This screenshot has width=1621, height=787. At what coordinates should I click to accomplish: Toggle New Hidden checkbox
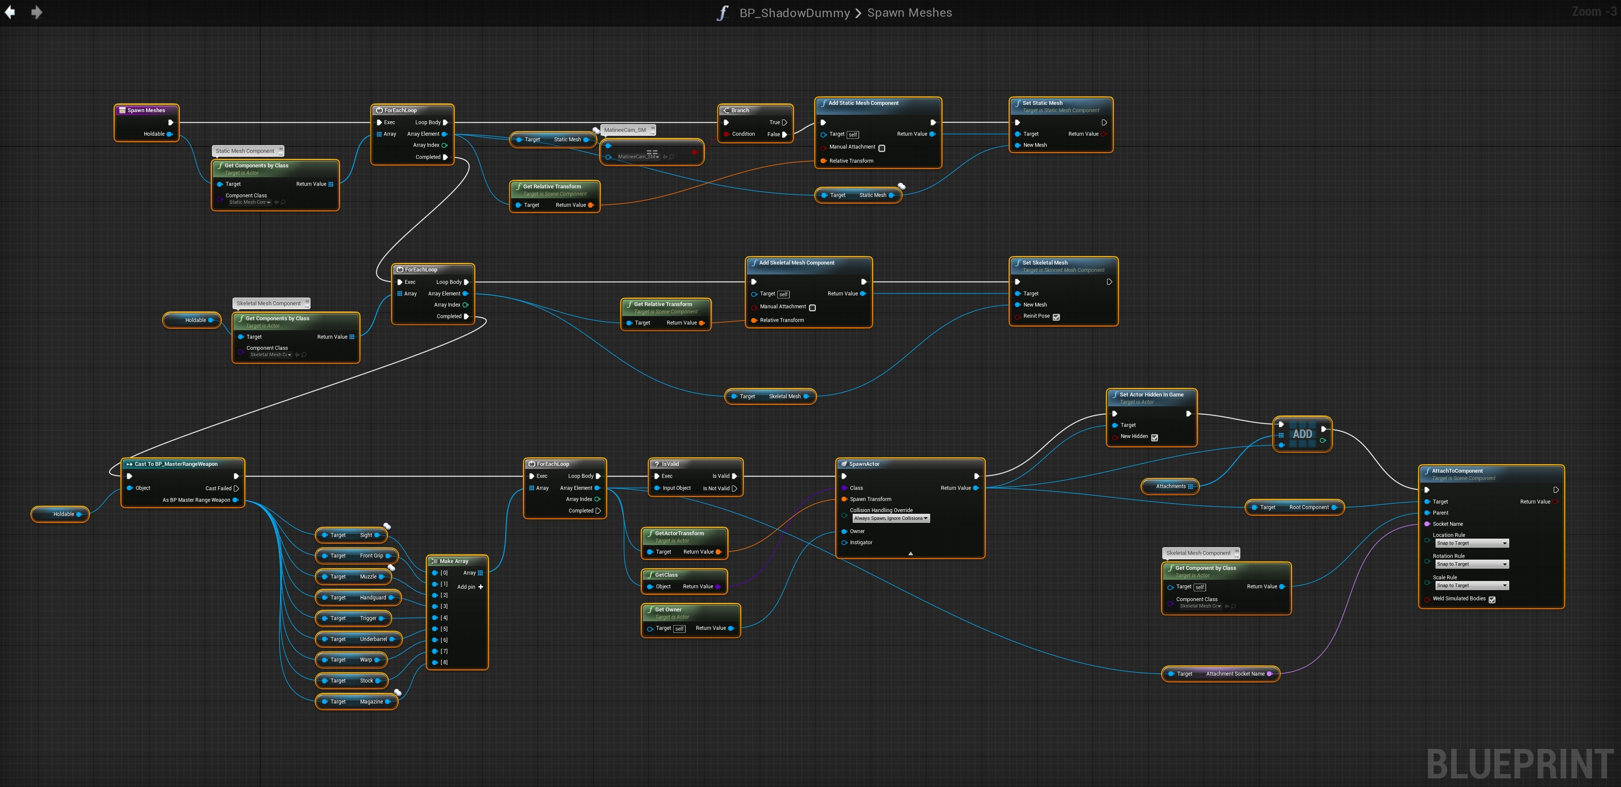[x=1154, y=437]
